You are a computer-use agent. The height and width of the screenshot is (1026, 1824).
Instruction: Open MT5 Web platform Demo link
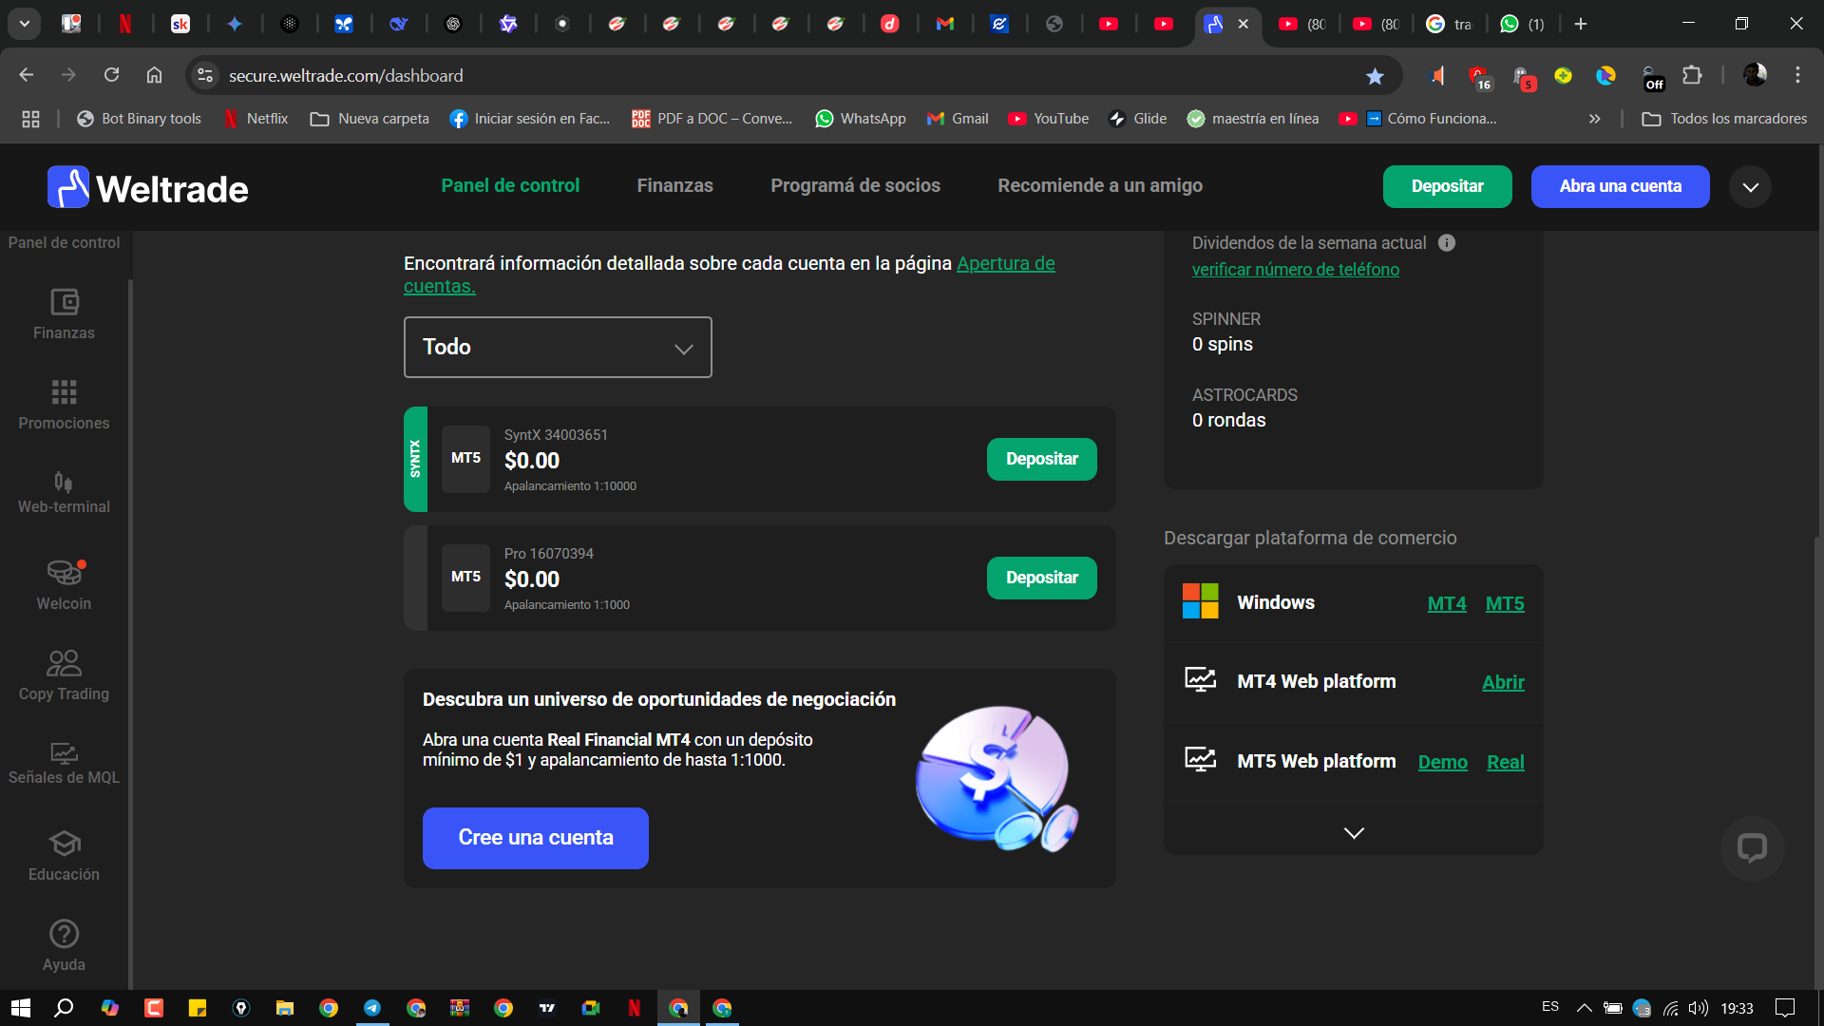pyautogui.click(x=1442, y=762)
